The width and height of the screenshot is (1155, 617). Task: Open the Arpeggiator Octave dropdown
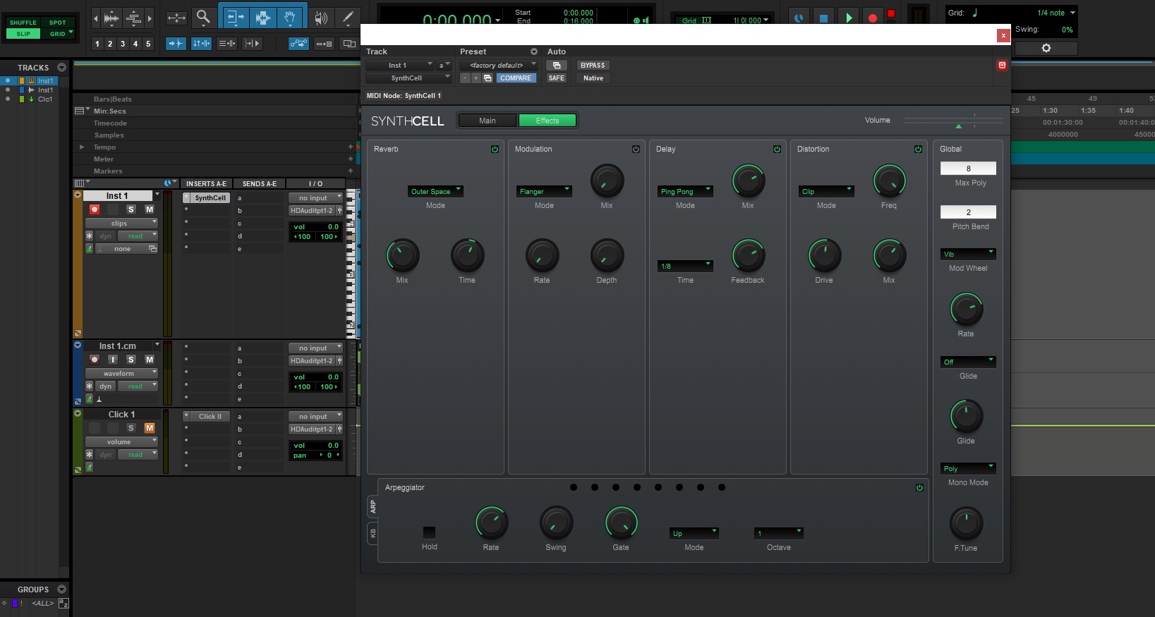pyautogui.click(x=779, y=533)
